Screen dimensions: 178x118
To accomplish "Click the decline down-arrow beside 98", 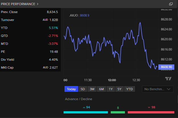I will point(149,108).
